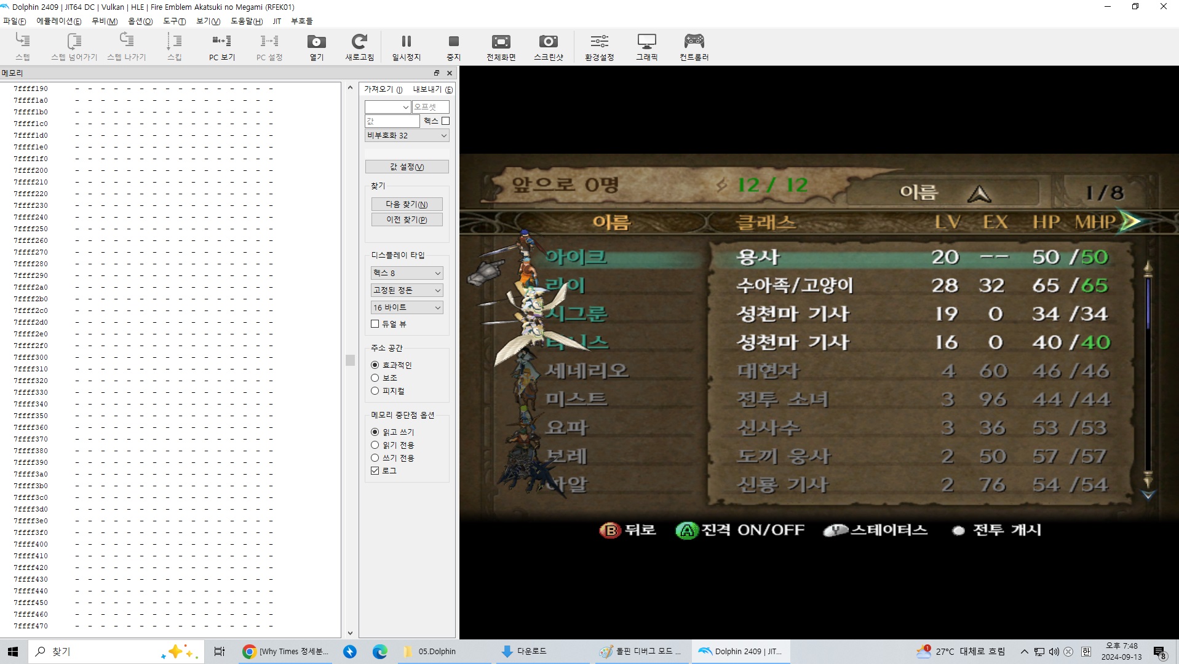Viewport: 1179px width, 664px height.
Task: Focus the offset (오프셋) input field
Action: pos(431,107)
